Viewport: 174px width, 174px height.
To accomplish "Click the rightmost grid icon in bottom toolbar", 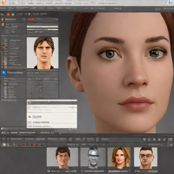I will click(170, 139).
